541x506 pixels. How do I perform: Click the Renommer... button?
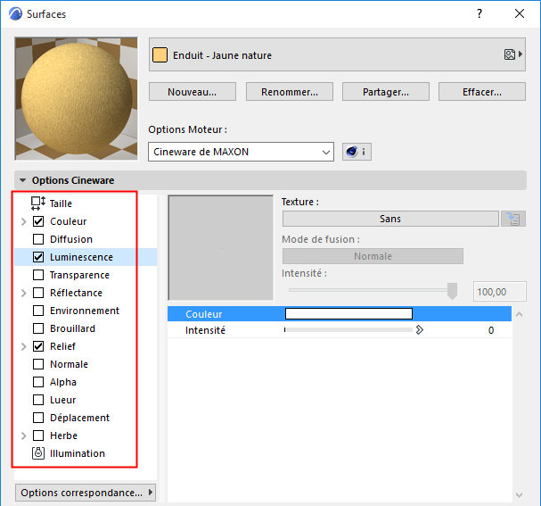(290, 92)
